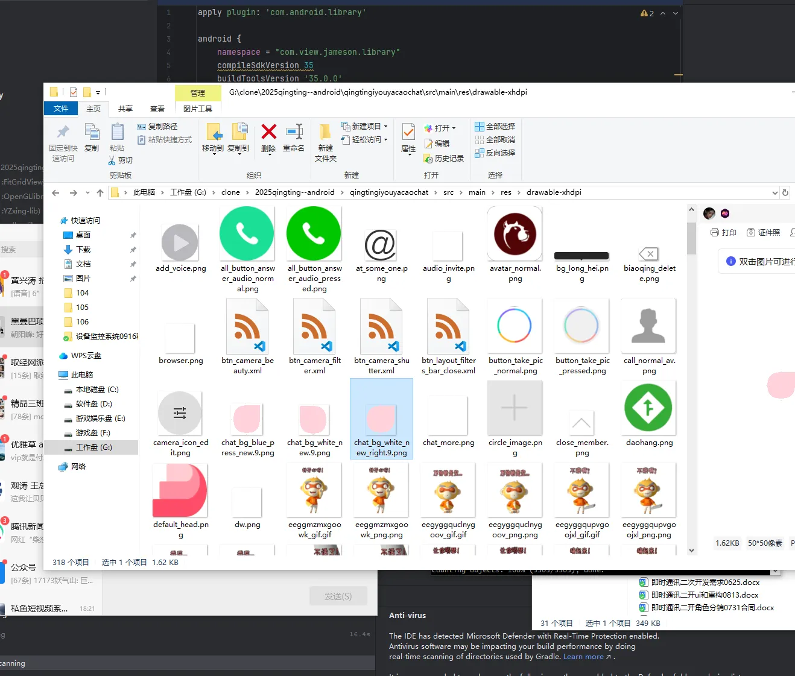
Task: Switch to the View (查看) ribbon tab
Action: [x=157, y=109]
